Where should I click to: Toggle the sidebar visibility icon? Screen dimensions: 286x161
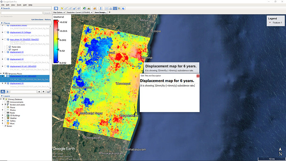[x=56, y=8]
